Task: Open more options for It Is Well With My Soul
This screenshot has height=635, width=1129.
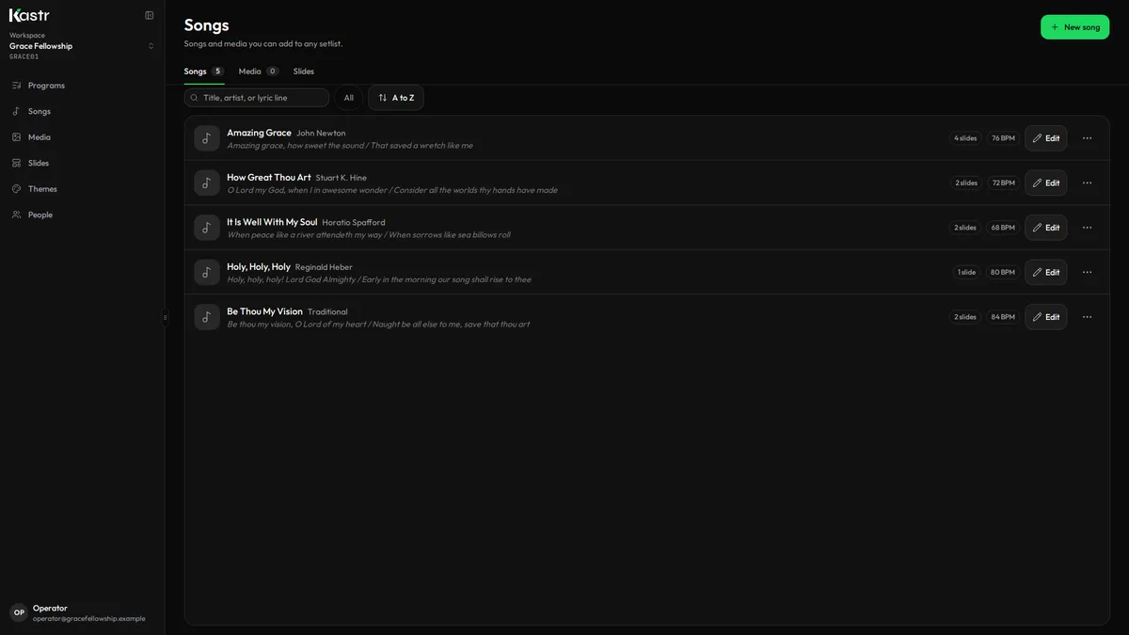Action: tap(1087, 228)
